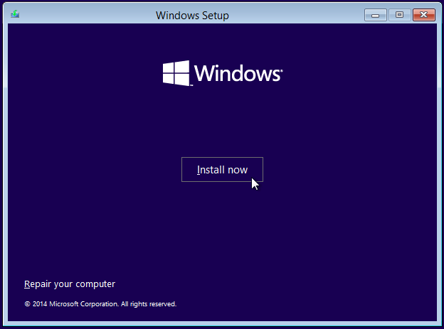Click empty title bar left of title text
Image resolution: width=444 pixels, height=329 pixels.
pyautogui.click(x=85, y=15)
